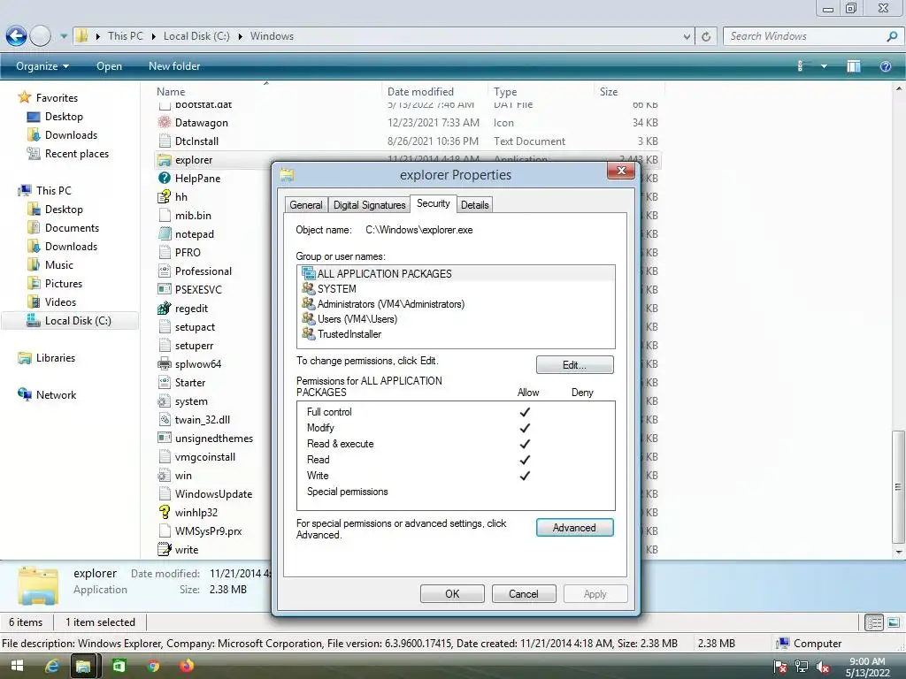
Task: Open Chrome from the taskbar
Action: [153, 667]
